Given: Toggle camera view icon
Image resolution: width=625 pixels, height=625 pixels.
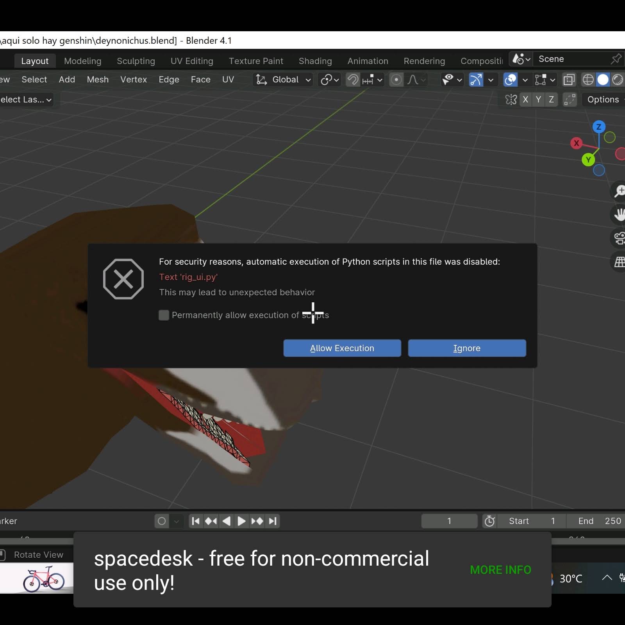Looking at the screenshot, I should 619,238.
